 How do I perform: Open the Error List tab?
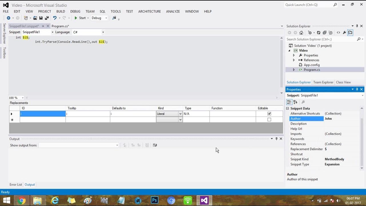pos(16,185)
